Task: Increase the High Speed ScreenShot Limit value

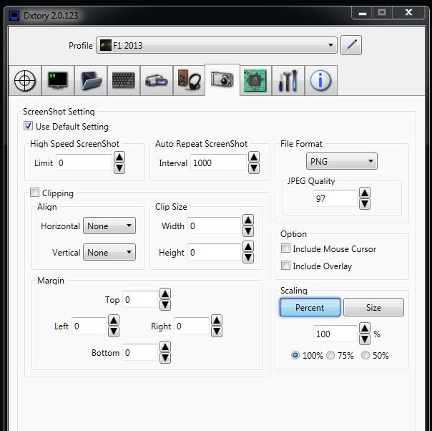Action: (x=119, y=157)
